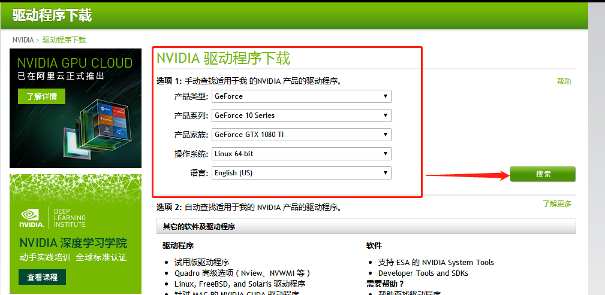Click the 了解更多 link
The image size is (605, 295).
(x=557, y=204)
